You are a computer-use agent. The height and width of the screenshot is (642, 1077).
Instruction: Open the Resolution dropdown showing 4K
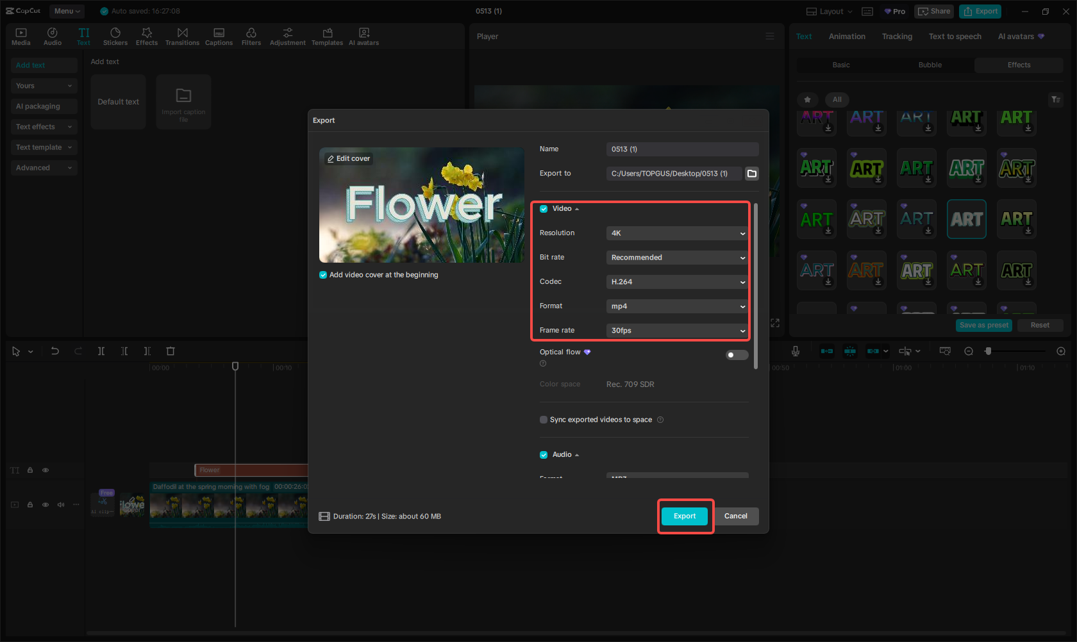pos(677,233)
